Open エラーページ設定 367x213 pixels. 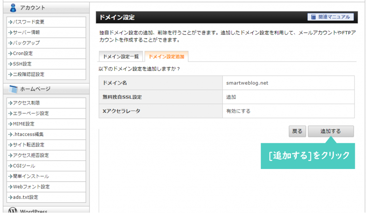point(46,113)
